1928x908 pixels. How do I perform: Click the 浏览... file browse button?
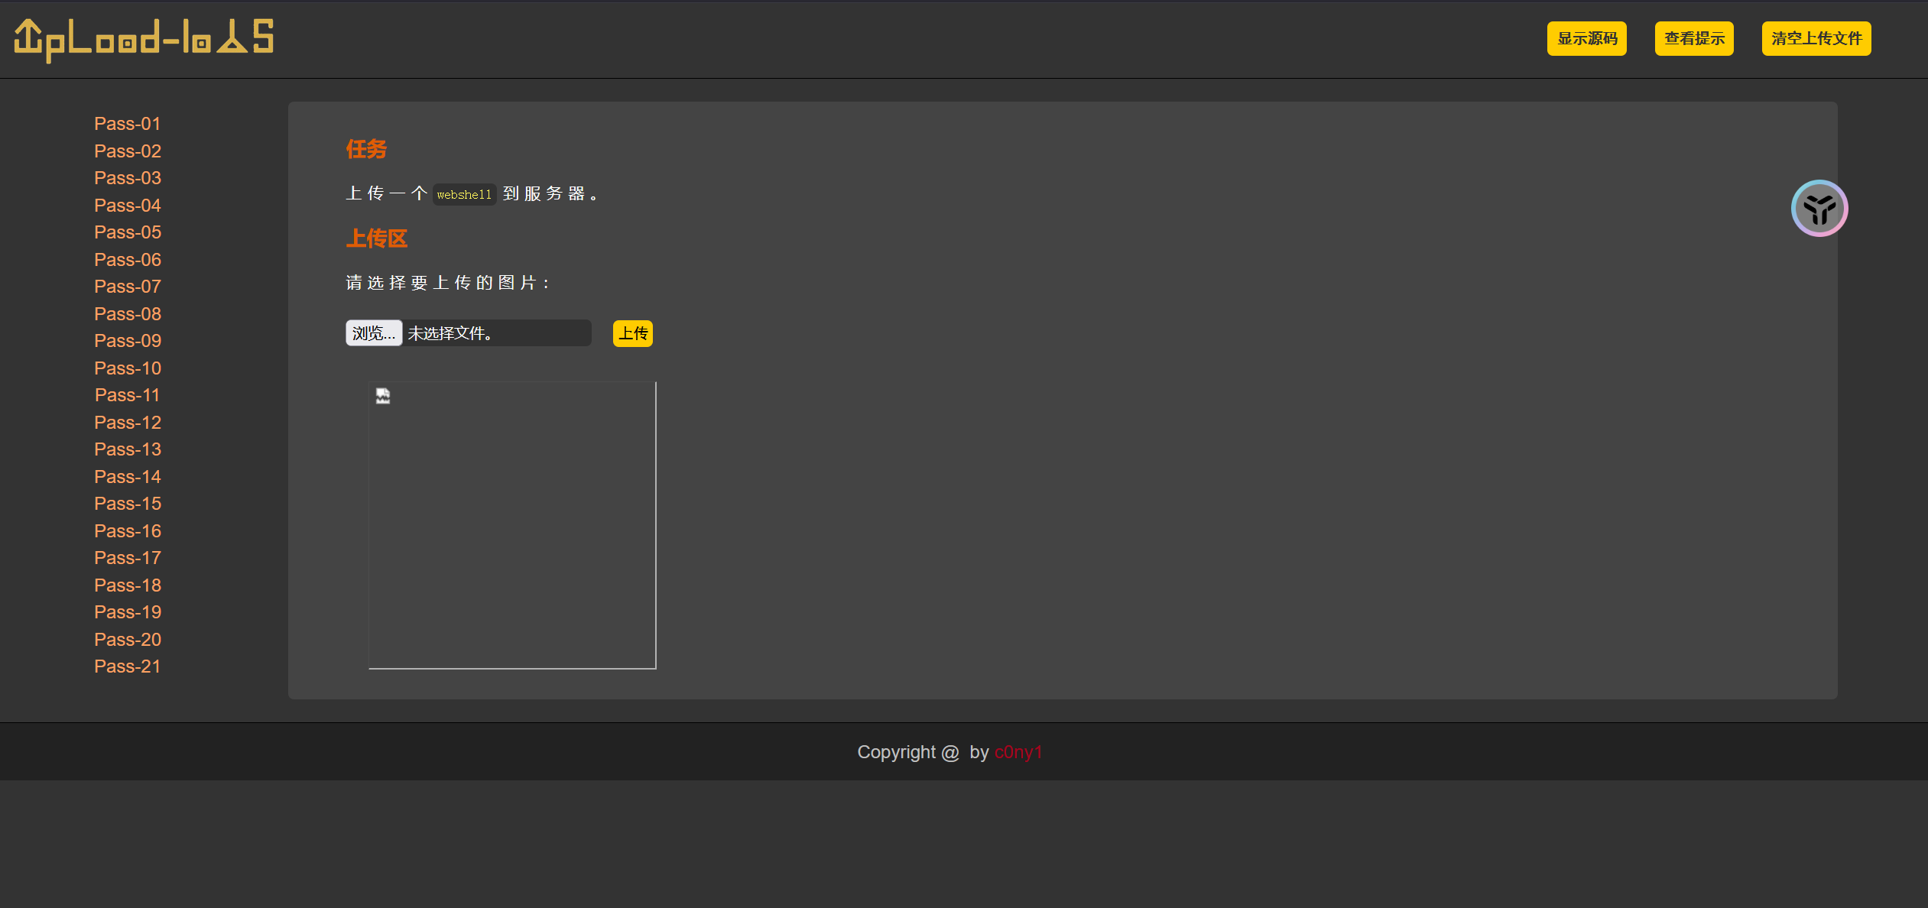pyautogui.click(x=374, y=333)
